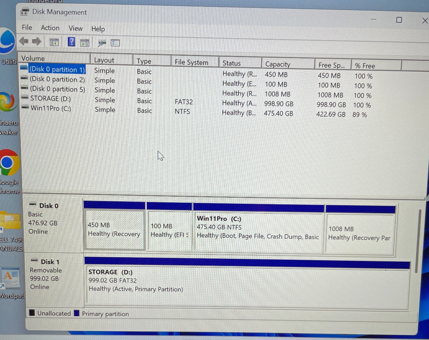Click the Disk 1 drive icon in lower pane
The image size is (429, 340).
34,260
